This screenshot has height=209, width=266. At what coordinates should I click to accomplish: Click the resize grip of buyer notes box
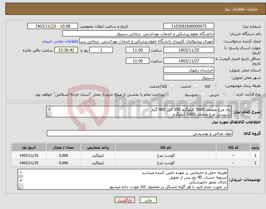pos(20,188)
